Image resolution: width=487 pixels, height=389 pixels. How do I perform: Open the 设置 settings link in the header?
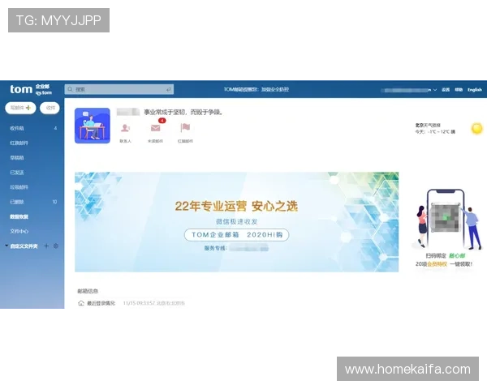click(446, 90)
